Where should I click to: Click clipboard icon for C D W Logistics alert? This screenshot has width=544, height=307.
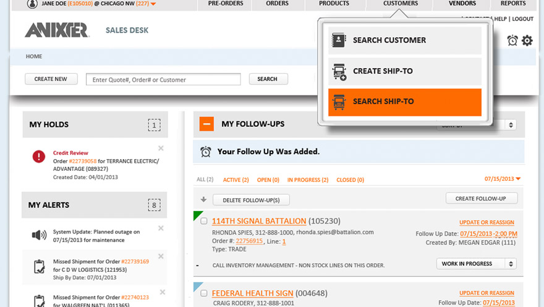tap(39, 266)
